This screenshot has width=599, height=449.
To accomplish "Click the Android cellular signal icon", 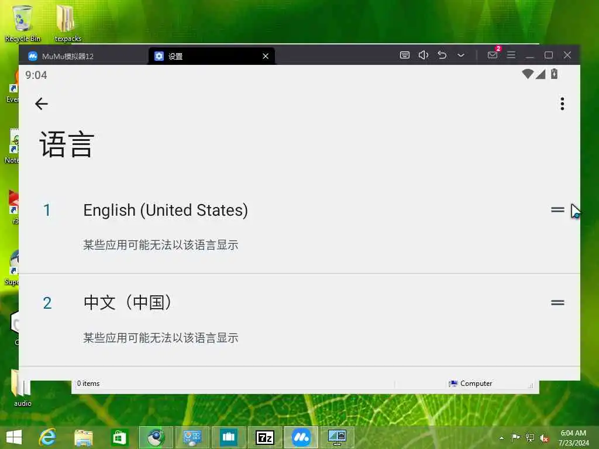I will (540, 74).
